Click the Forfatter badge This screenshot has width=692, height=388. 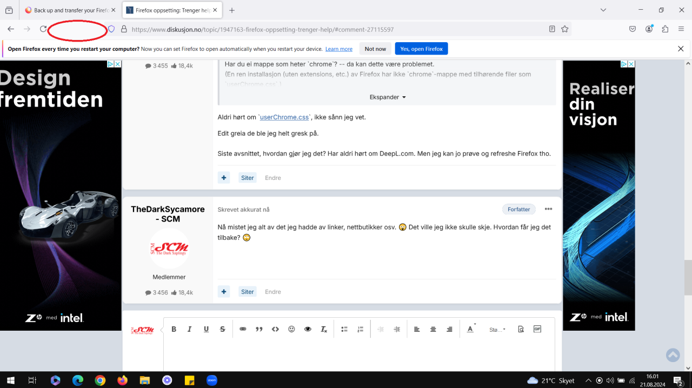click(x=519, y=209)
